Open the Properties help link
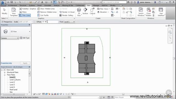176x99 pixels. (6, 63)
